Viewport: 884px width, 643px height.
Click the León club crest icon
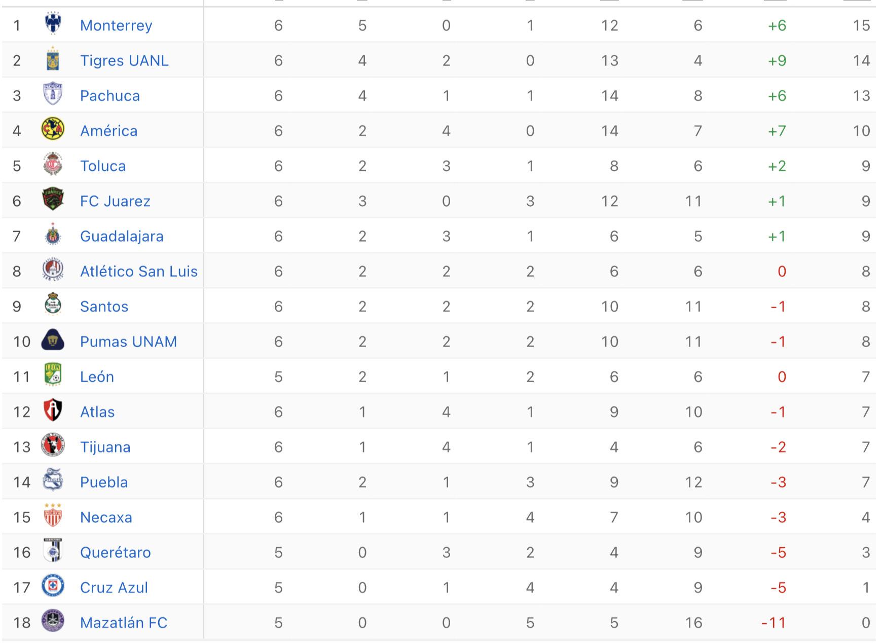coord(53,375)
